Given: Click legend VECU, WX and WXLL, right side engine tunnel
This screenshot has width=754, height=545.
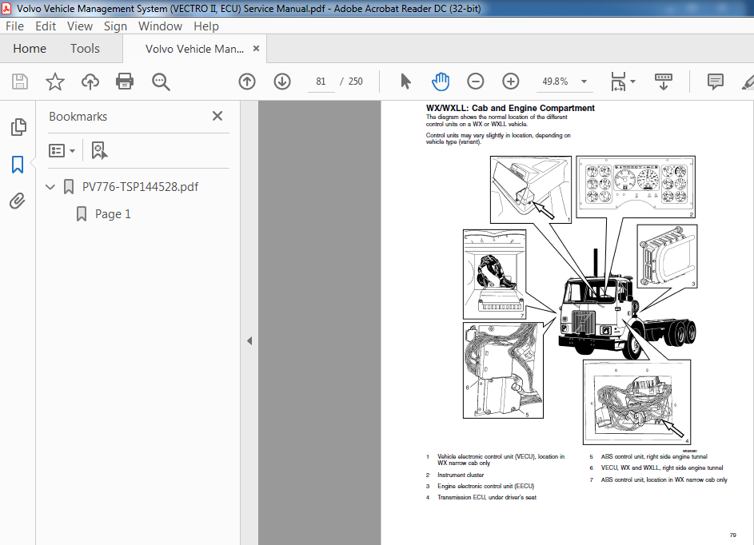Looking at the screenshot, I should click(x=662, y=467).
